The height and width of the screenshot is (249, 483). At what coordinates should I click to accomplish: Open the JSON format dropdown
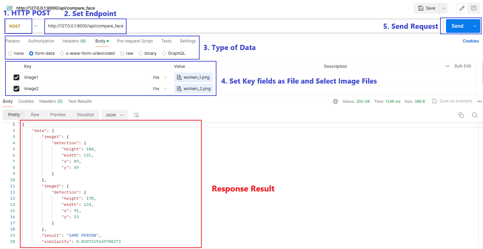point(115,115)
